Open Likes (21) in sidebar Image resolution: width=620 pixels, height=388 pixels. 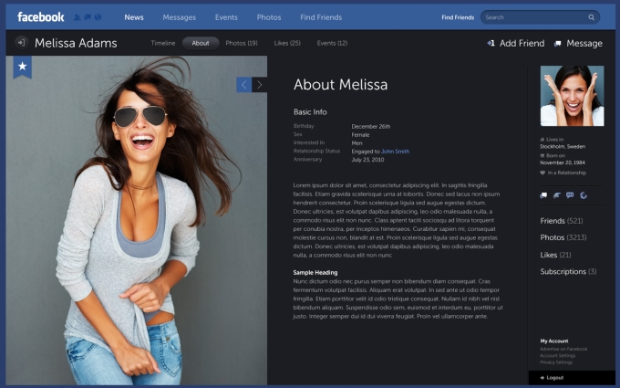pyautogui.click(x=555, y=255)
